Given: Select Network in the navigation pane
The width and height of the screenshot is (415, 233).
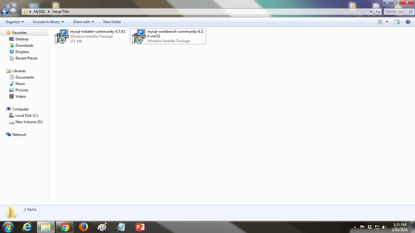Looking at the screenshot, I should tap(19, 135).
